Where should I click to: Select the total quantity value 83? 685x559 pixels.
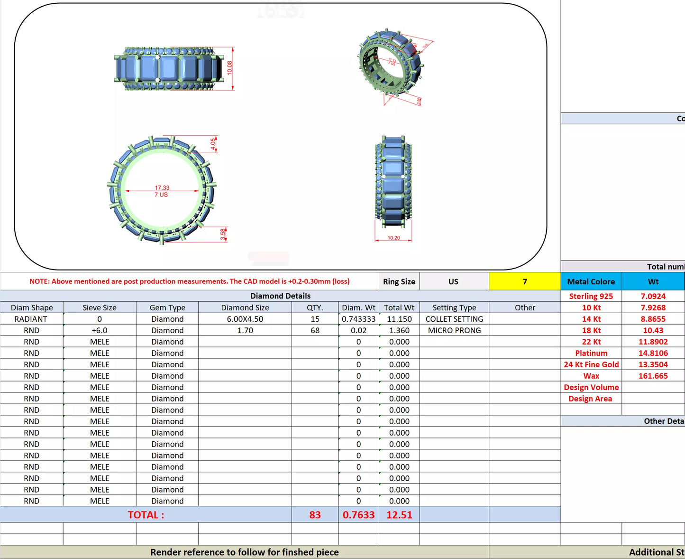point(315,515)
